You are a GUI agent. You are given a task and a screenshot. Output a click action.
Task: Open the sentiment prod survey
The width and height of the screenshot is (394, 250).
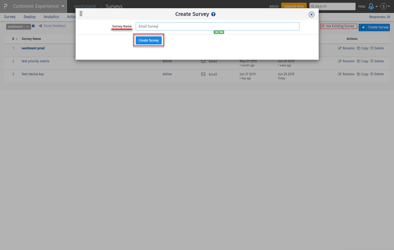coord(33,48)
